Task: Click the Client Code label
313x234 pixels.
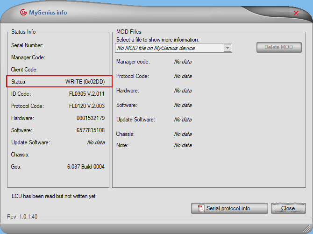Action: pyautogui.click(x=24, y=70)
